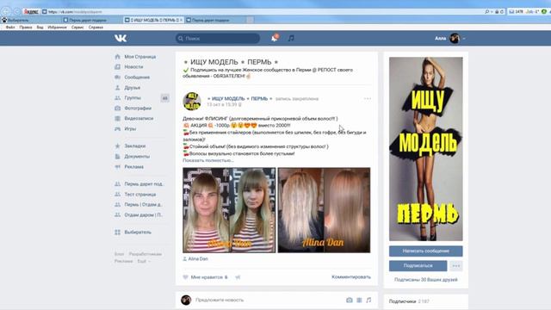Click the browser back arrow button

[6, 11]
